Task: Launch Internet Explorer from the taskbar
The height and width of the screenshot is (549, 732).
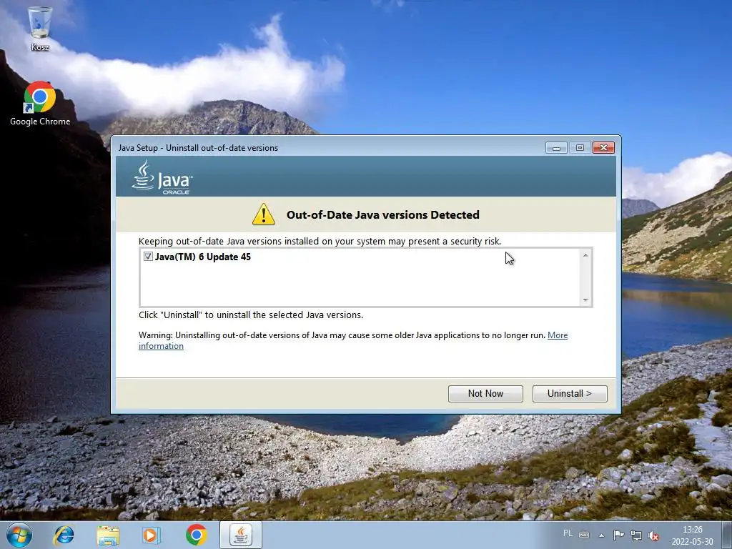Action: [x=64, y=535]
